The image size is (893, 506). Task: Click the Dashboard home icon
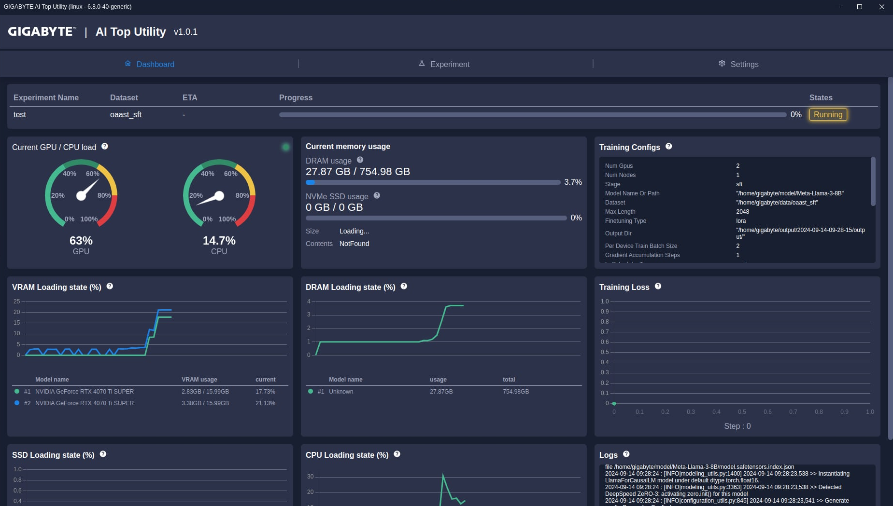tap(128, 64)
